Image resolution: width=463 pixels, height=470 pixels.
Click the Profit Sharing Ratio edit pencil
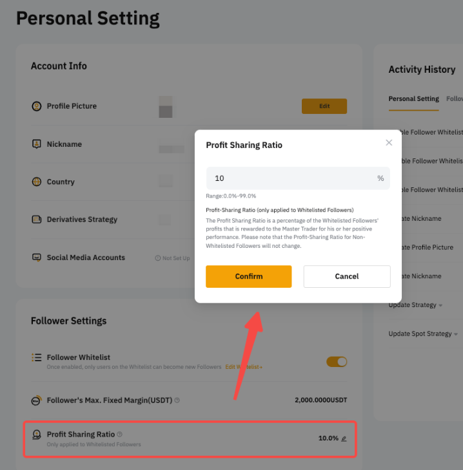pyautogui.click(x=344, y=438)
